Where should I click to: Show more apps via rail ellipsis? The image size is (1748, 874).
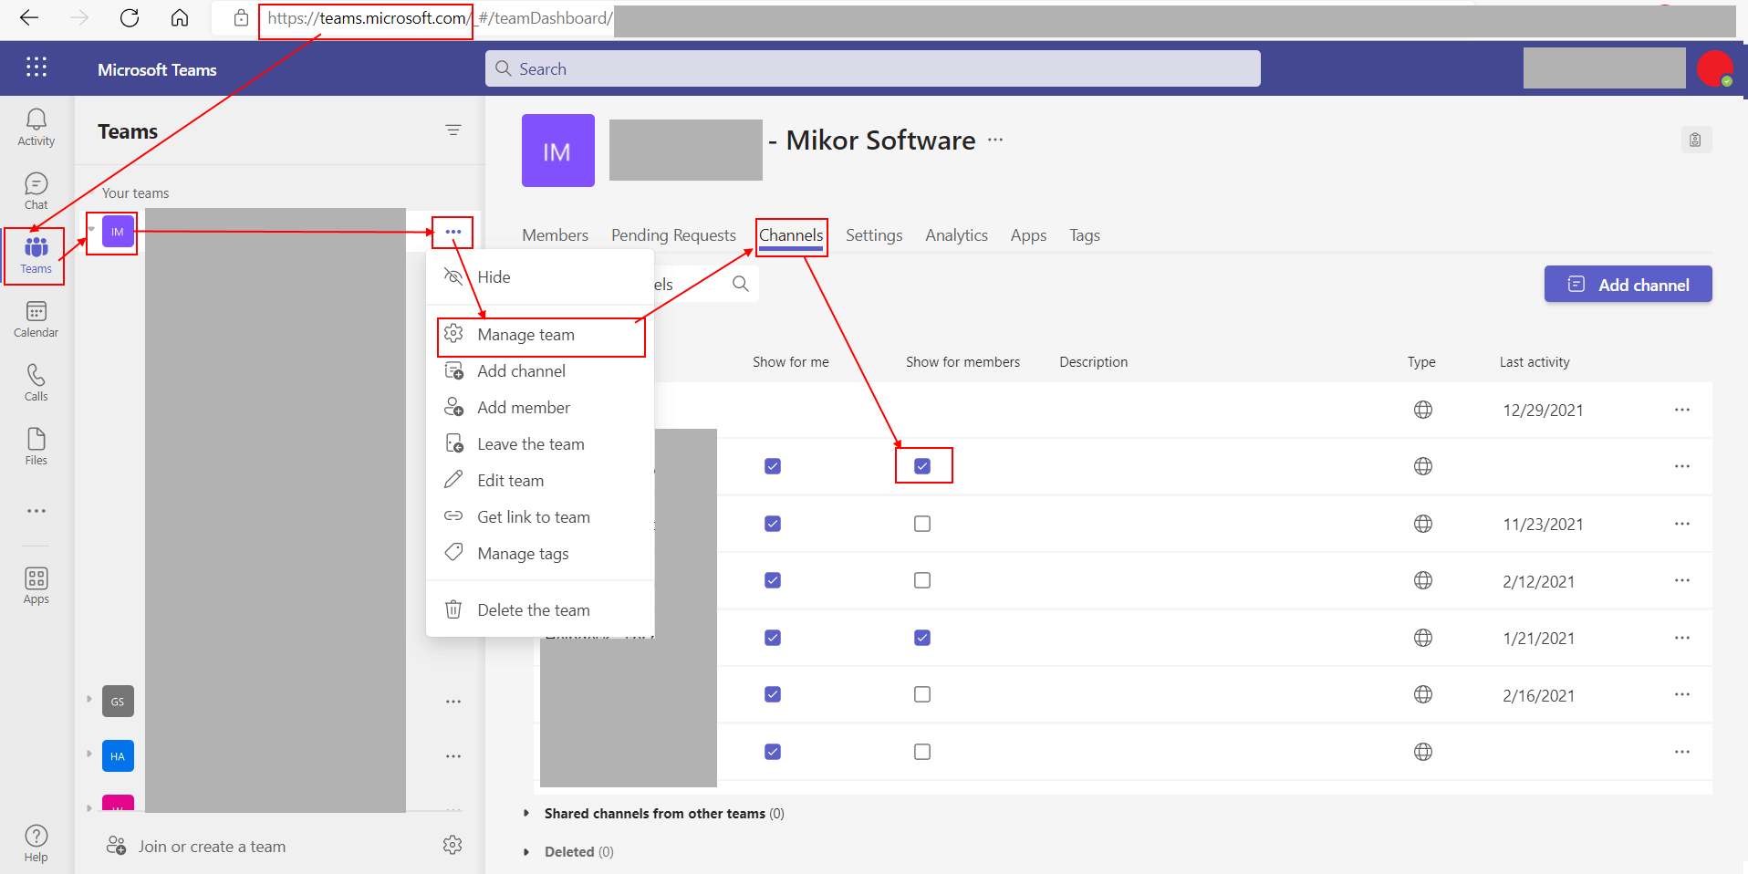tap(36, 511)
